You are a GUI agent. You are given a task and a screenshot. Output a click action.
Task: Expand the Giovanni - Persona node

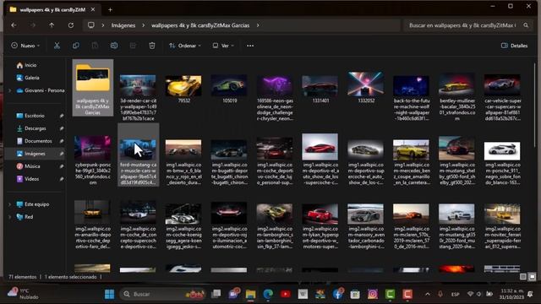[9, 90]
